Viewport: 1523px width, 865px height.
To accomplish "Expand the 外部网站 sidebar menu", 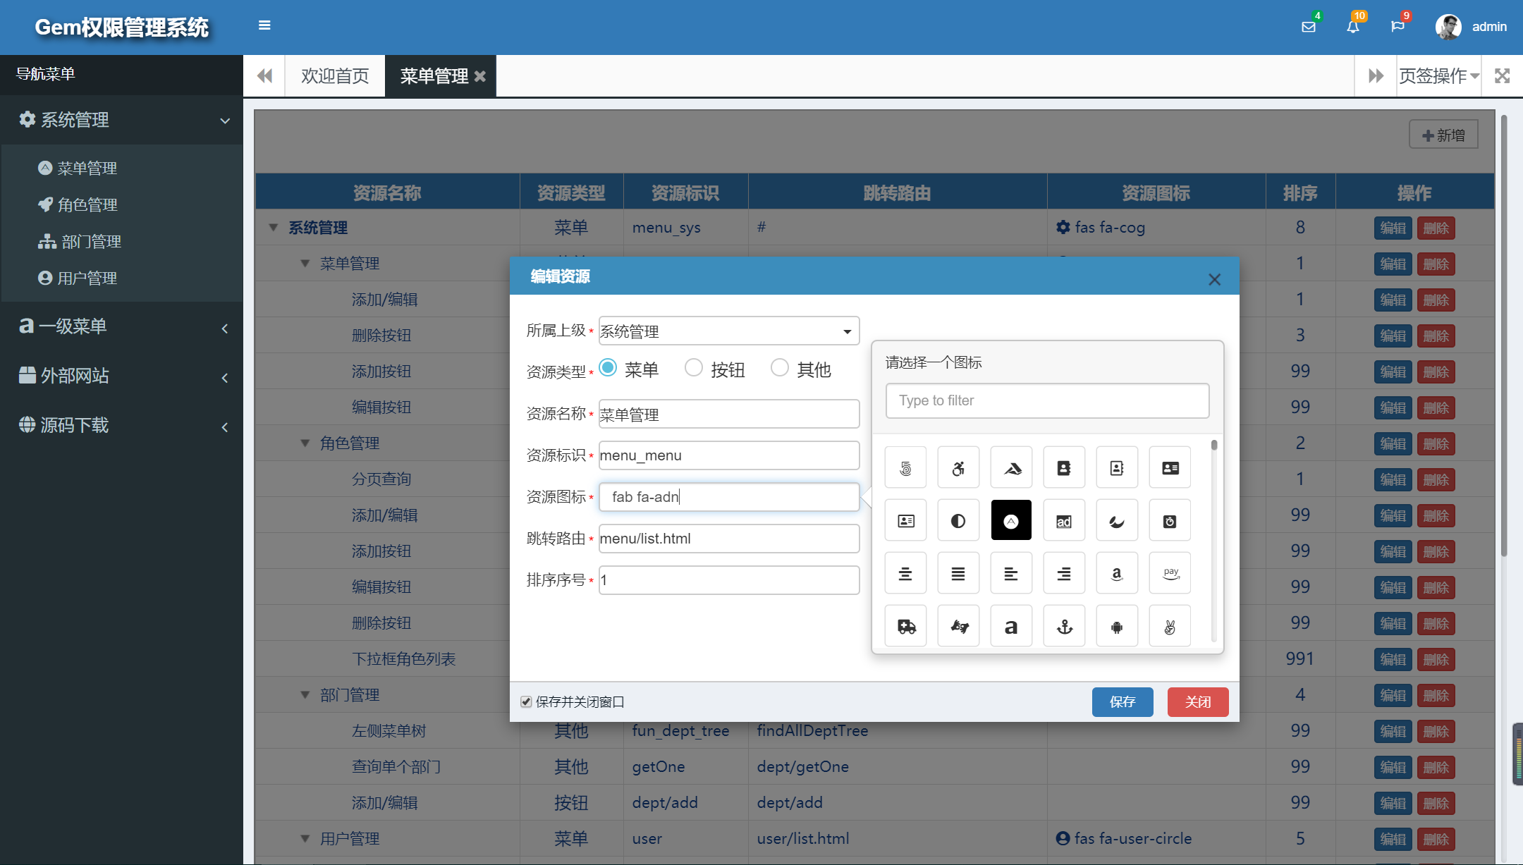I will [x=121, y=376].
